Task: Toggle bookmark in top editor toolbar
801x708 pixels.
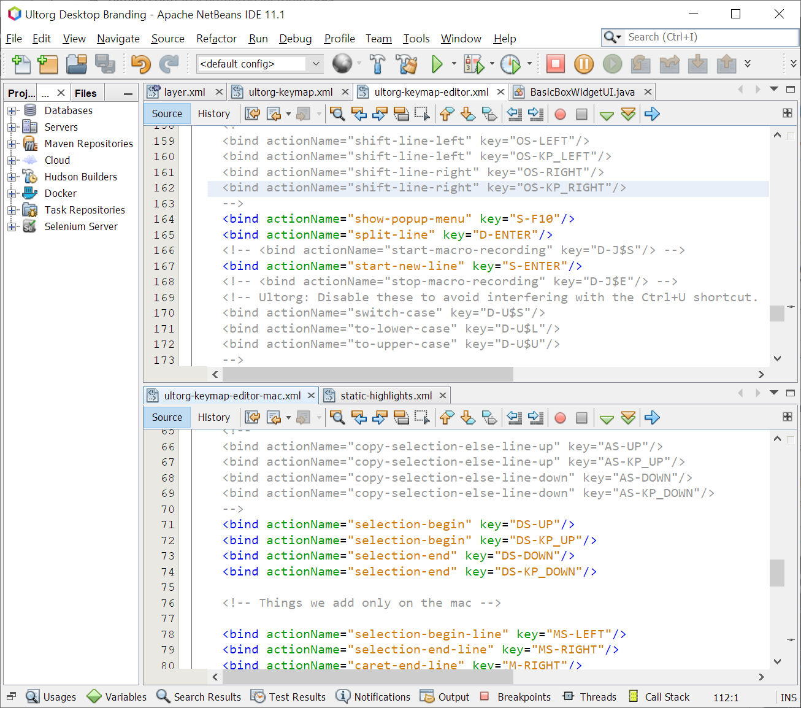Action: click(489, 114)
